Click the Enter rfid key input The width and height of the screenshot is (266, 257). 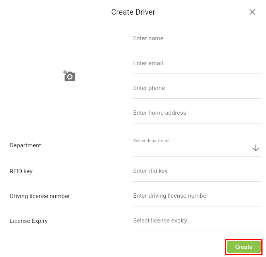tap(197, 171)
